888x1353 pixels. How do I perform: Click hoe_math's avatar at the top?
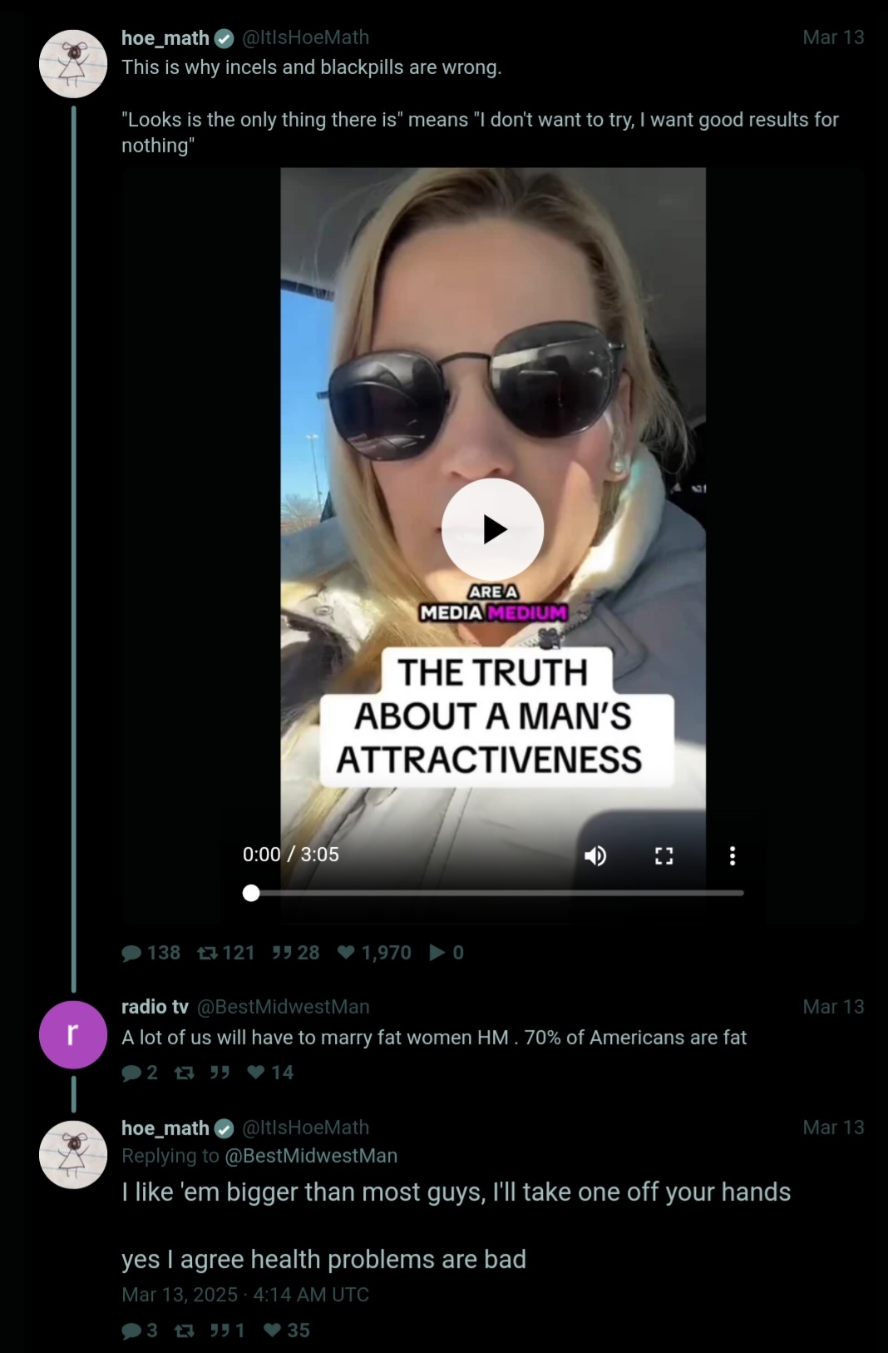tap(73, 64)
